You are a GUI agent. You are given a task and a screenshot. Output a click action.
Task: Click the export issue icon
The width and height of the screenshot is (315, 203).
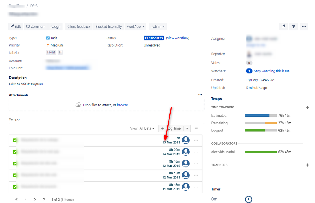pyautogui.click(x=293, y=26)
